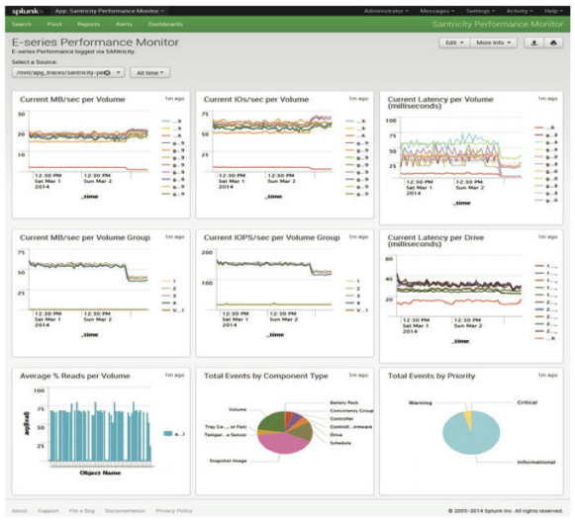Open the Messages dropdown
The image size is (575, 520).
pos(437,11)
